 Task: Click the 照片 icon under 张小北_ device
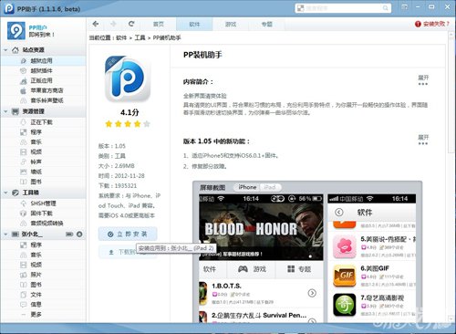tap(24, 275)
